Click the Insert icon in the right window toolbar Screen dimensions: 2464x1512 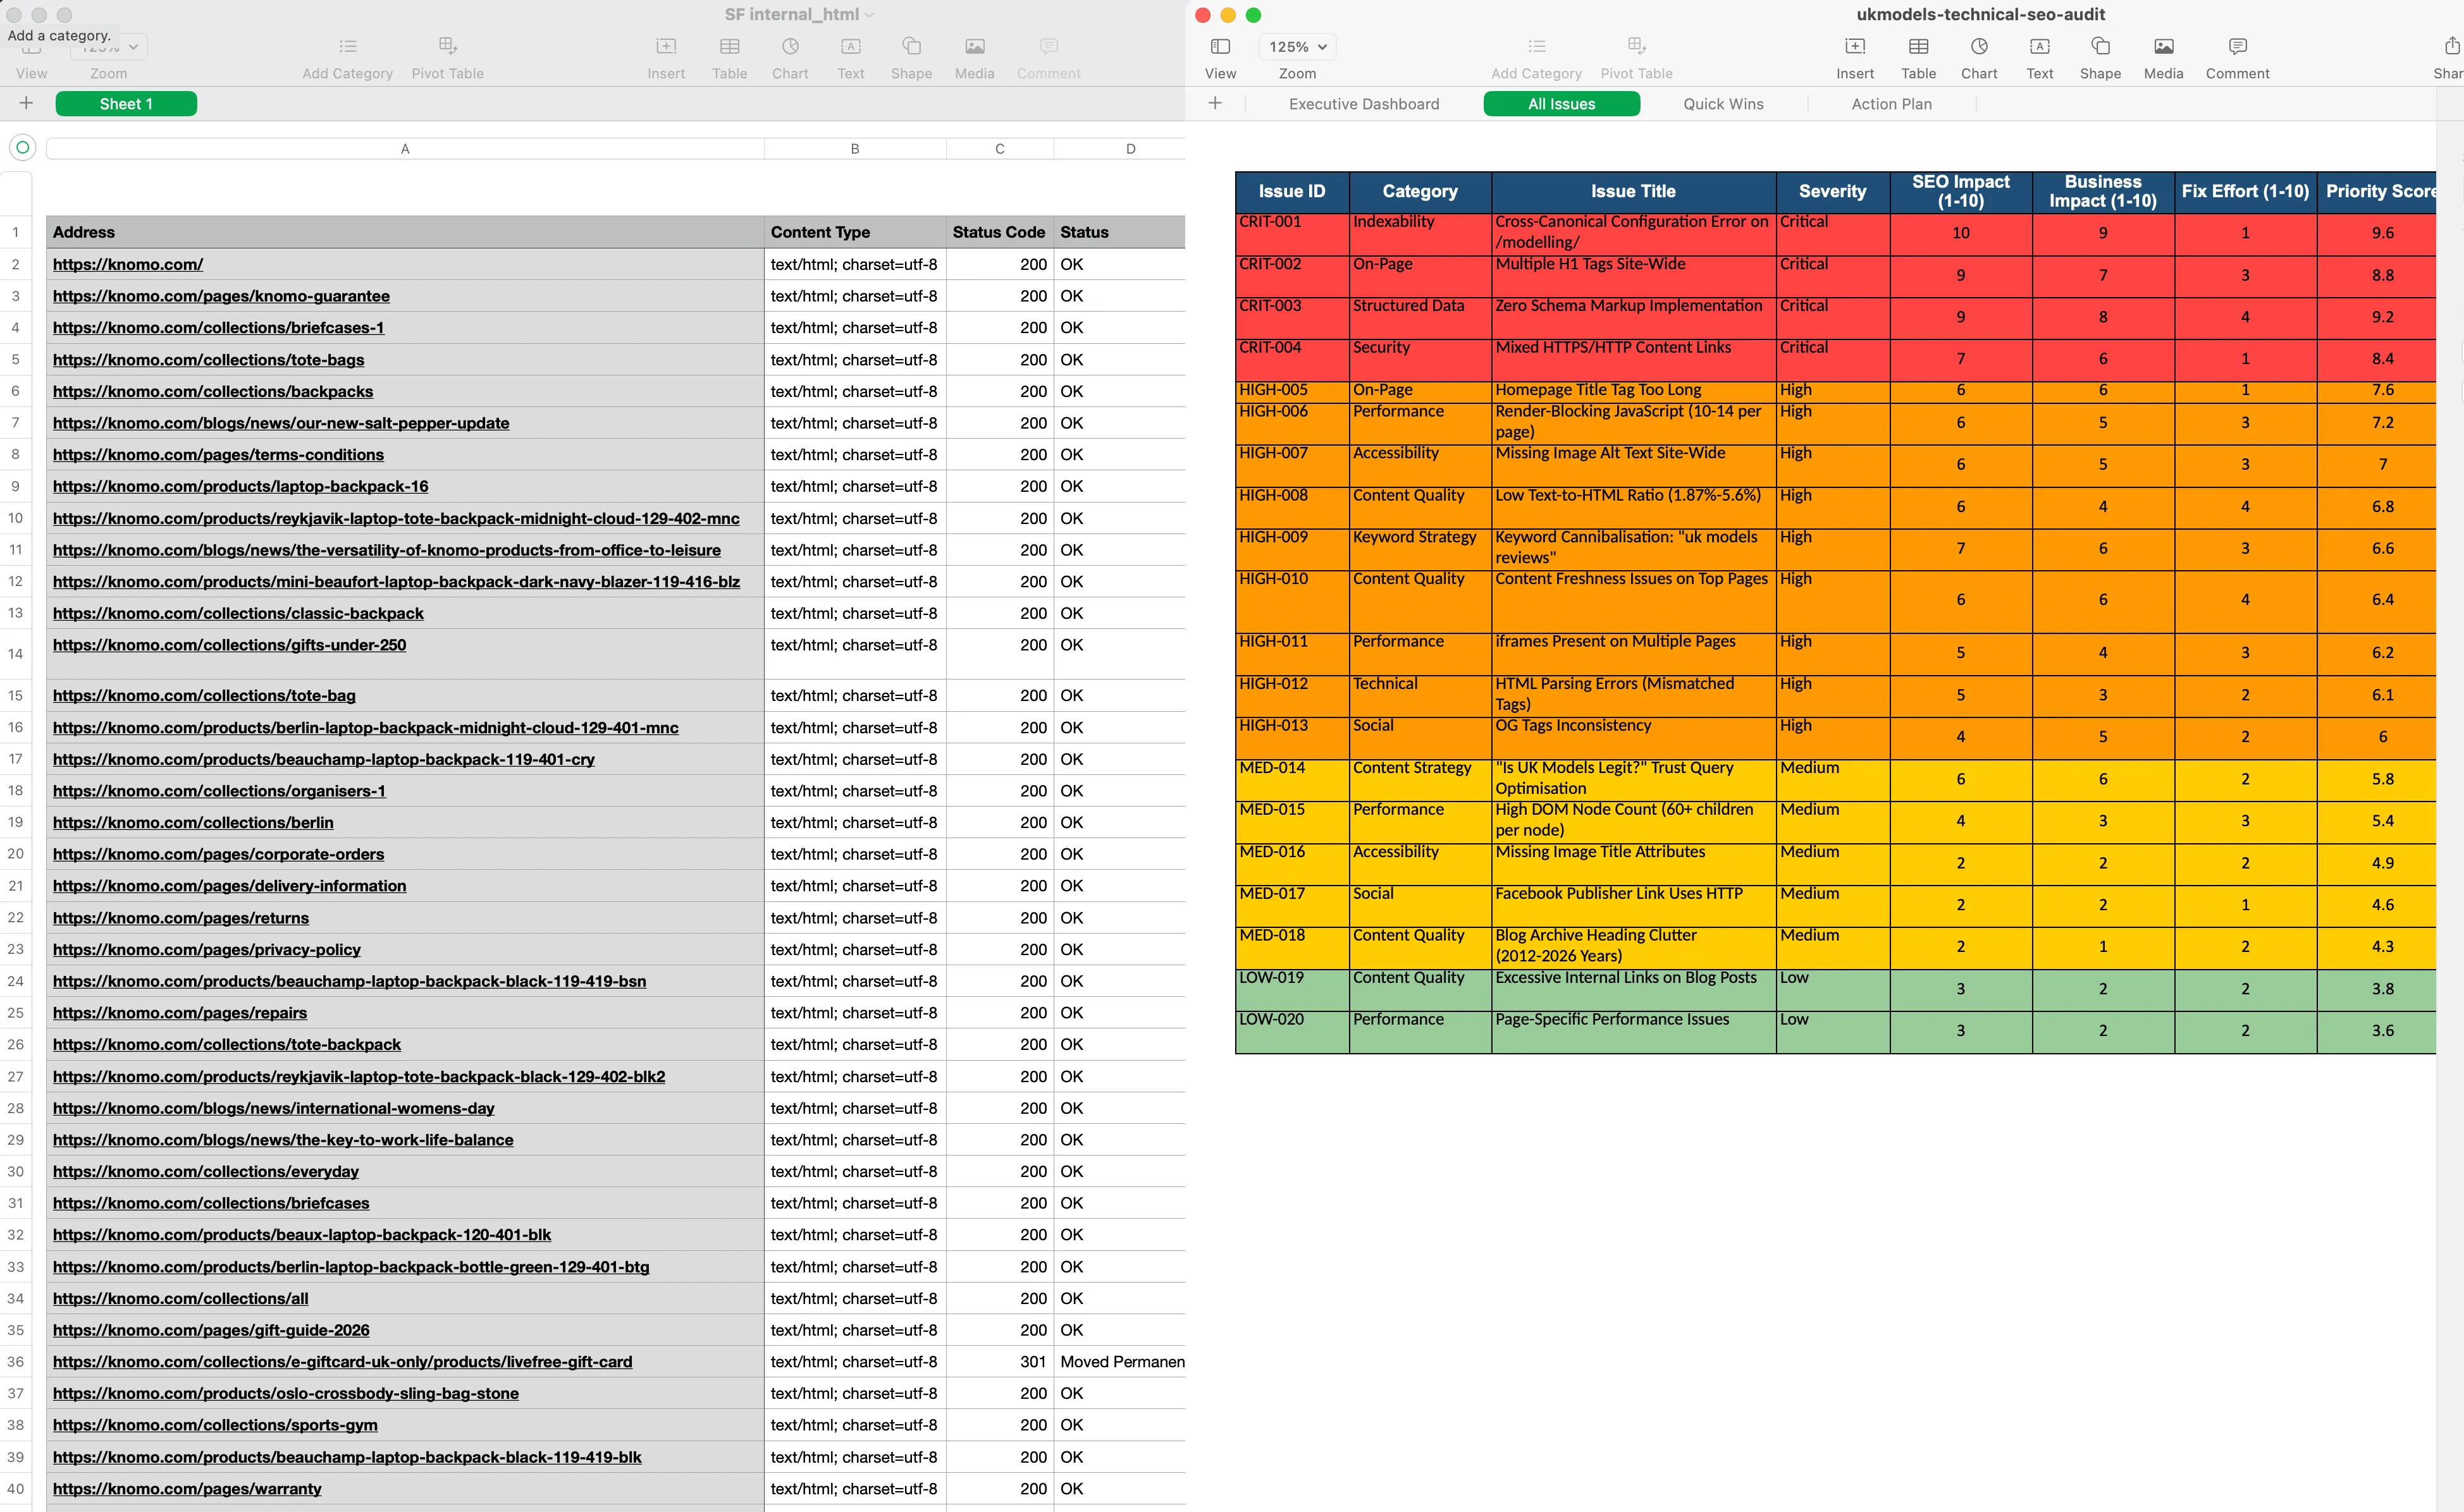(x=1854, y=47)
